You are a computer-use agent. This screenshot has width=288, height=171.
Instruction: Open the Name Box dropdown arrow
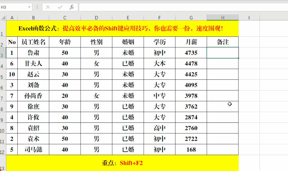(29, 7)
